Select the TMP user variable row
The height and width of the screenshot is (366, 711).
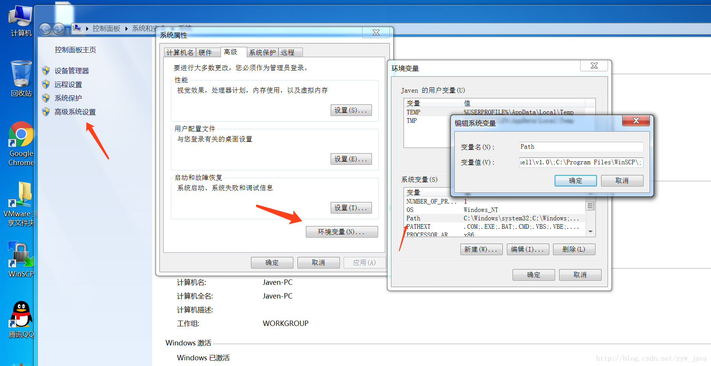coord(427,120)
